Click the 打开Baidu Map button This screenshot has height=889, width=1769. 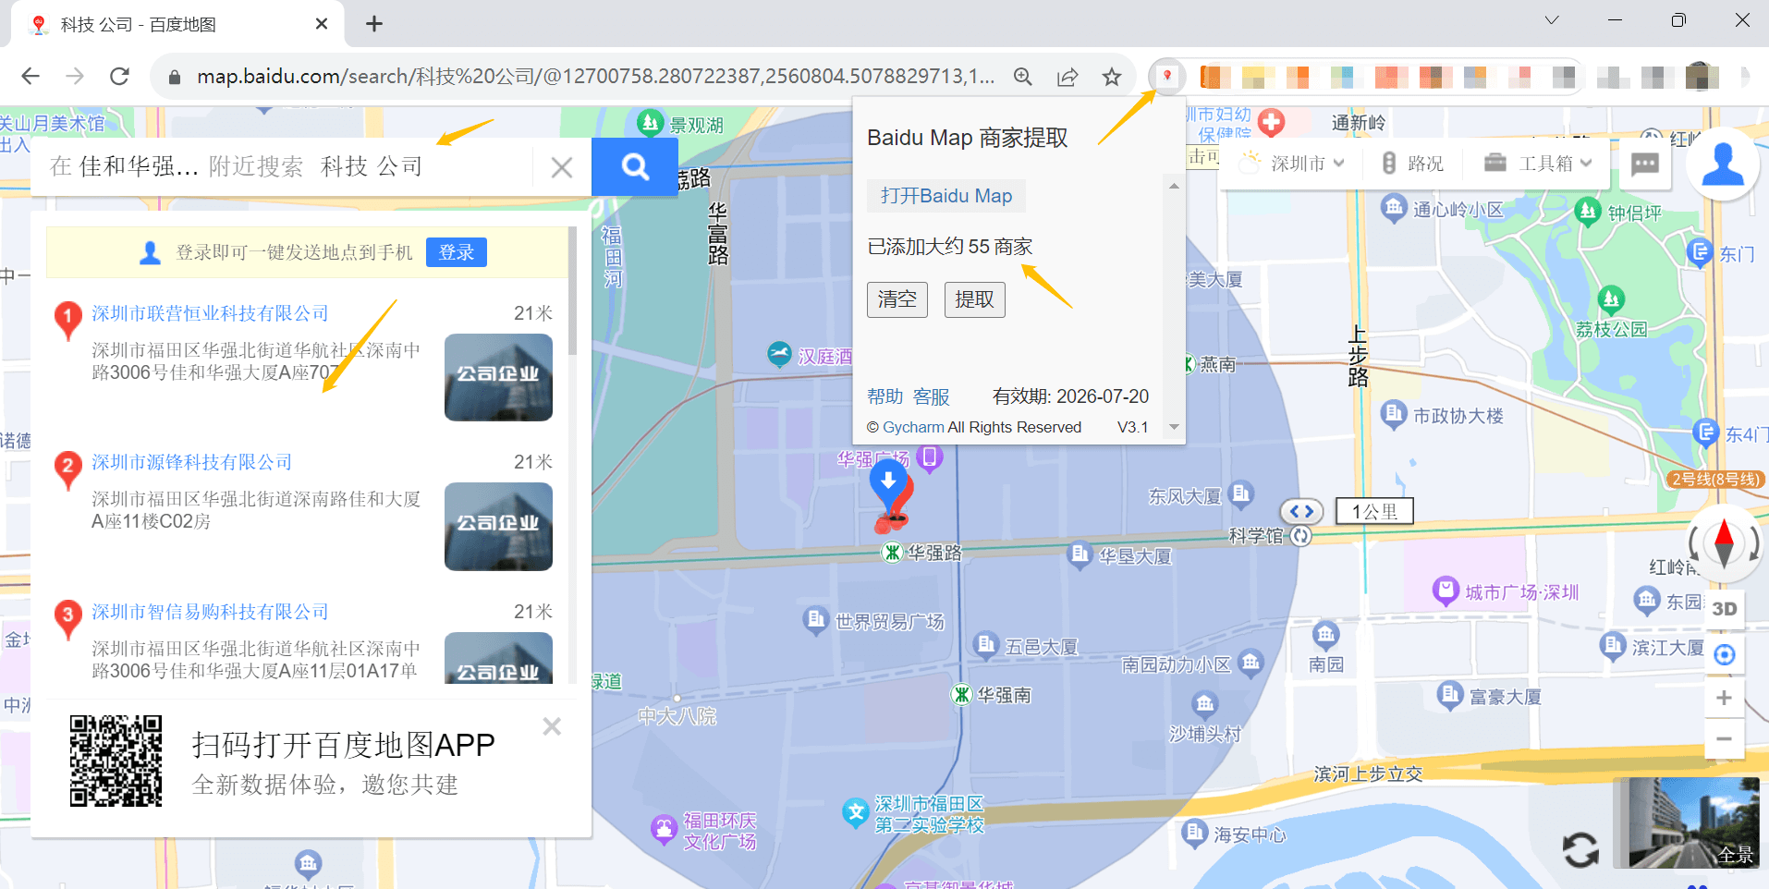(945, 196)
